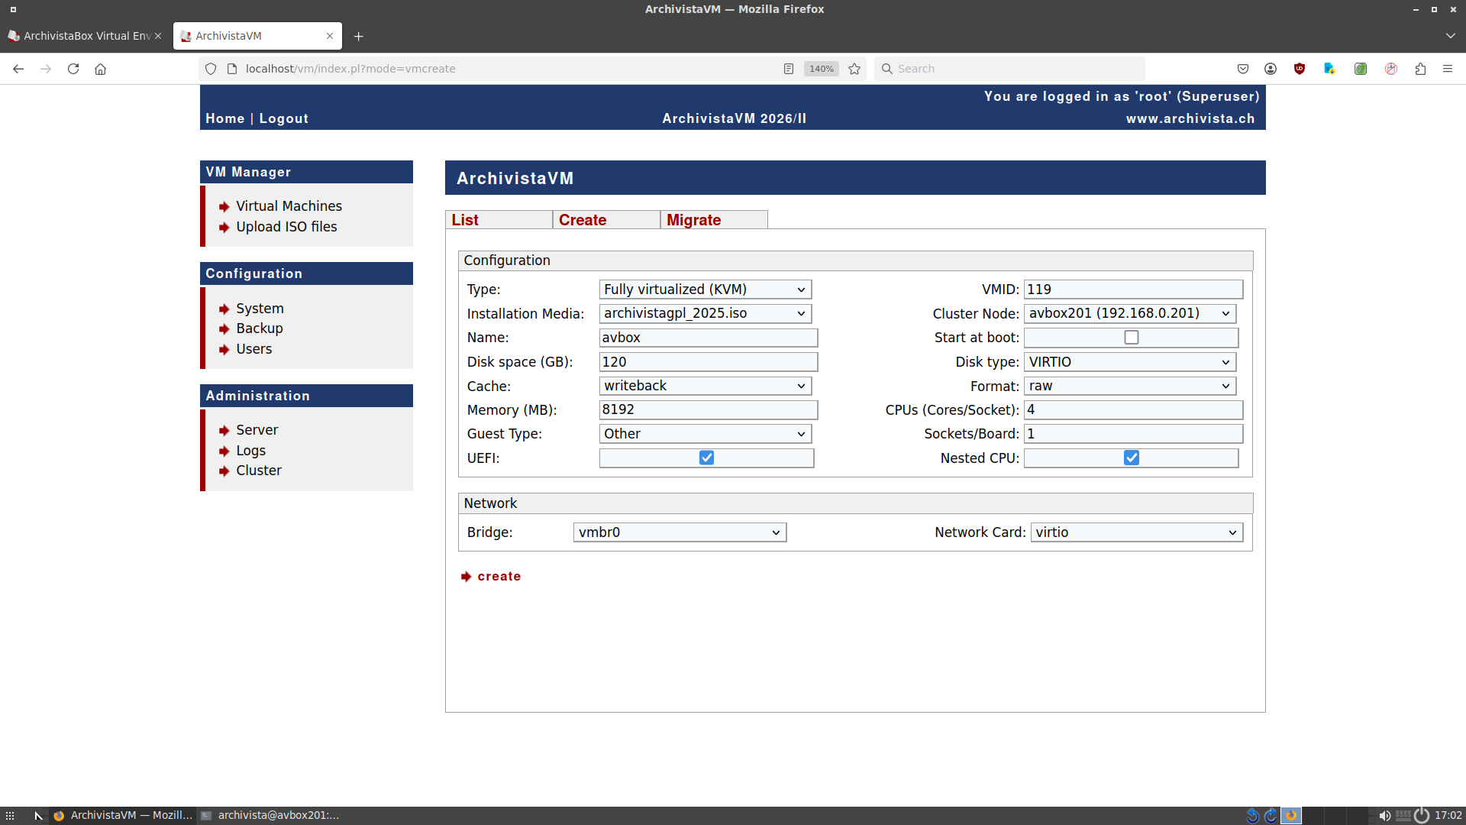
Task: Open Firefox hamburger application menu
Action: coord(1448,69)
